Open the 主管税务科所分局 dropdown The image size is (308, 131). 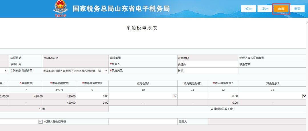click(106, 70)
